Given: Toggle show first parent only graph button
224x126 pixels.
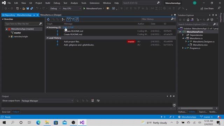Looking at the screenshot, I should pyautogui.click(x=69, y=19).
